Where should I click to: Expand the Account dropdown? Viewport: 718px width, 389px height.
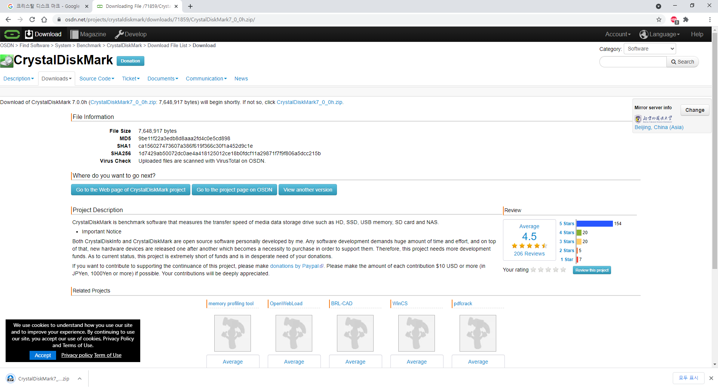[x=618, y=34]
